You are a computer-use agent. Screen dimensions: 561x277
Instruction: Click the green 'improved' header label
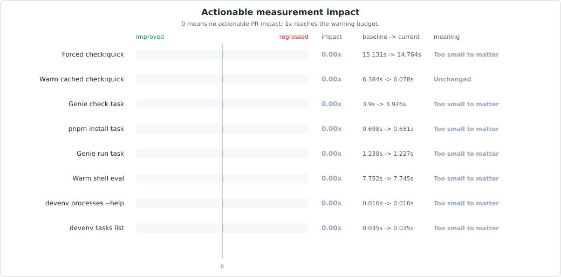point(150,37)
